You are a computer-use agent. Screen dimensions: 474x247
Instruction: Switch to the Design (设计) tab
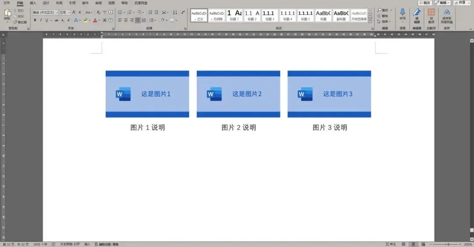click(46, 3)
